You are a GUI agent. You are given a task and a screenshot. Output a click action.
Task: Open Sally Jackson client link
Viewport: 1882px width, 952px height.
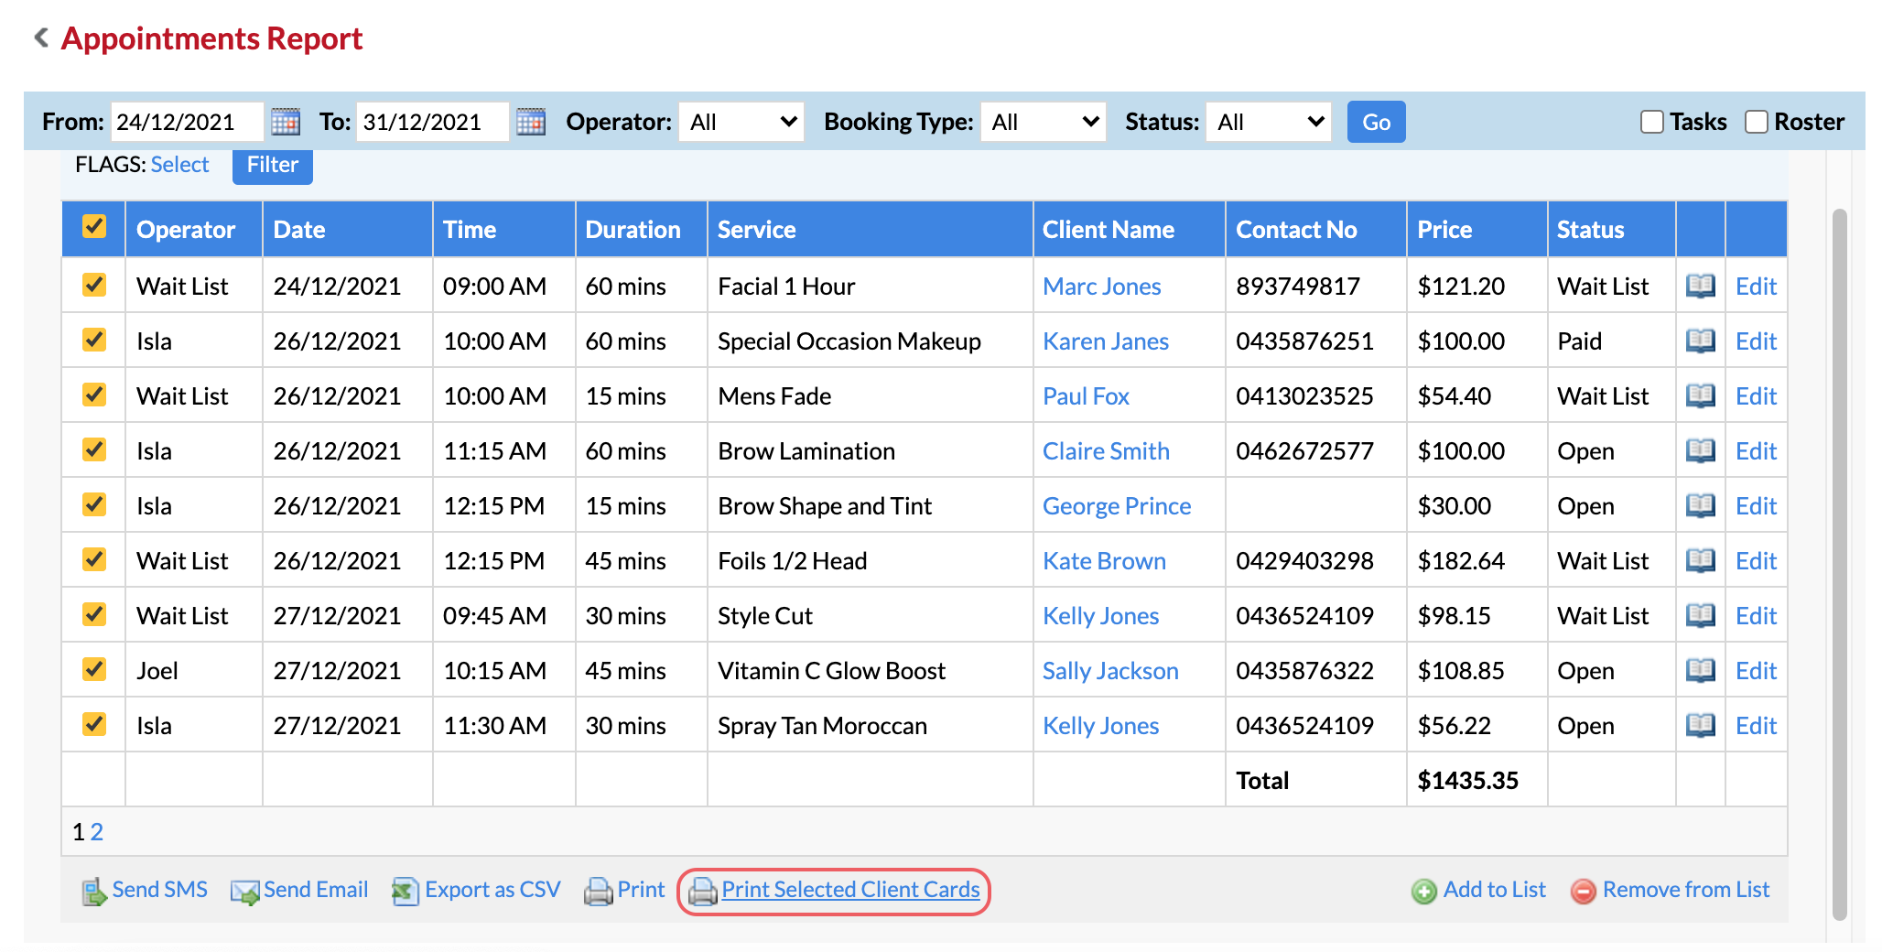[x=1110, y=671]
